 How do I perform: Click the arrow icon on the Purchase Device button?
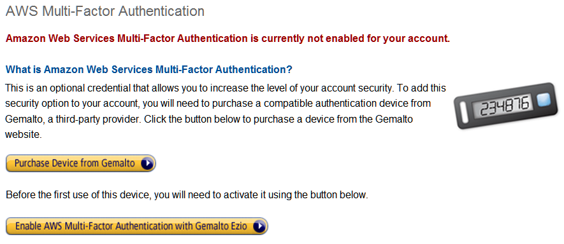coord(147,164)
